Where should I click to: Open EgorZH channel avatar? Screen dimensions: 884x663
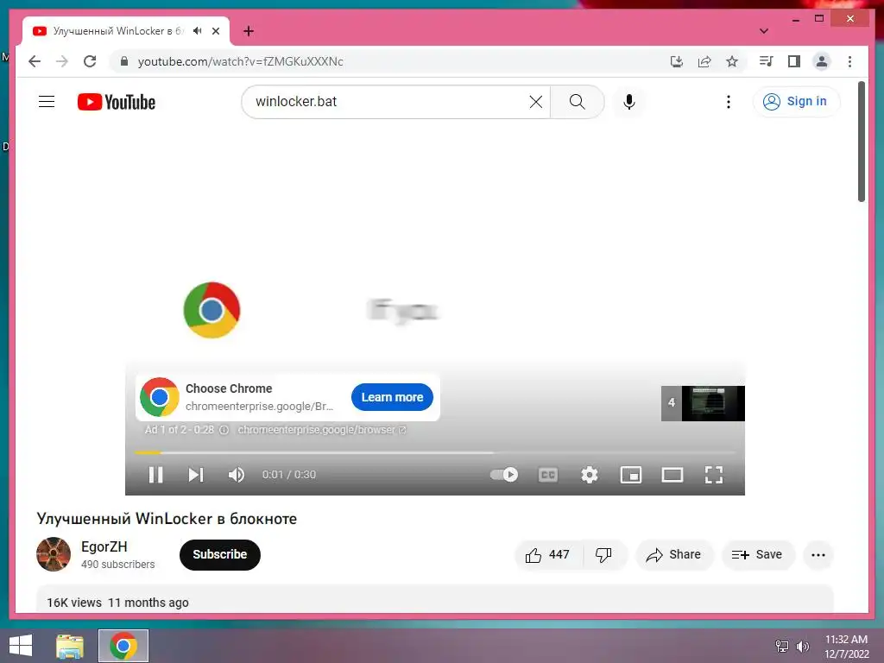54,554
